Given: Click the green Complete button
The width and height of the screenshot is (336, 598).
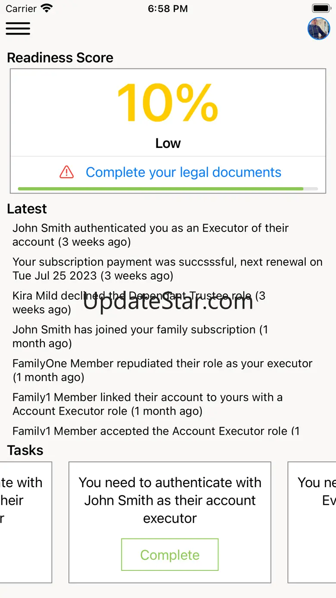Looking at the screenshot, I should [x=170, y=554].
